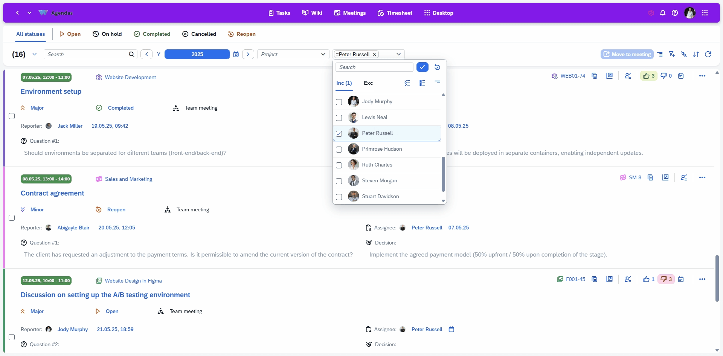Open more options for Contract agreement

702,177
